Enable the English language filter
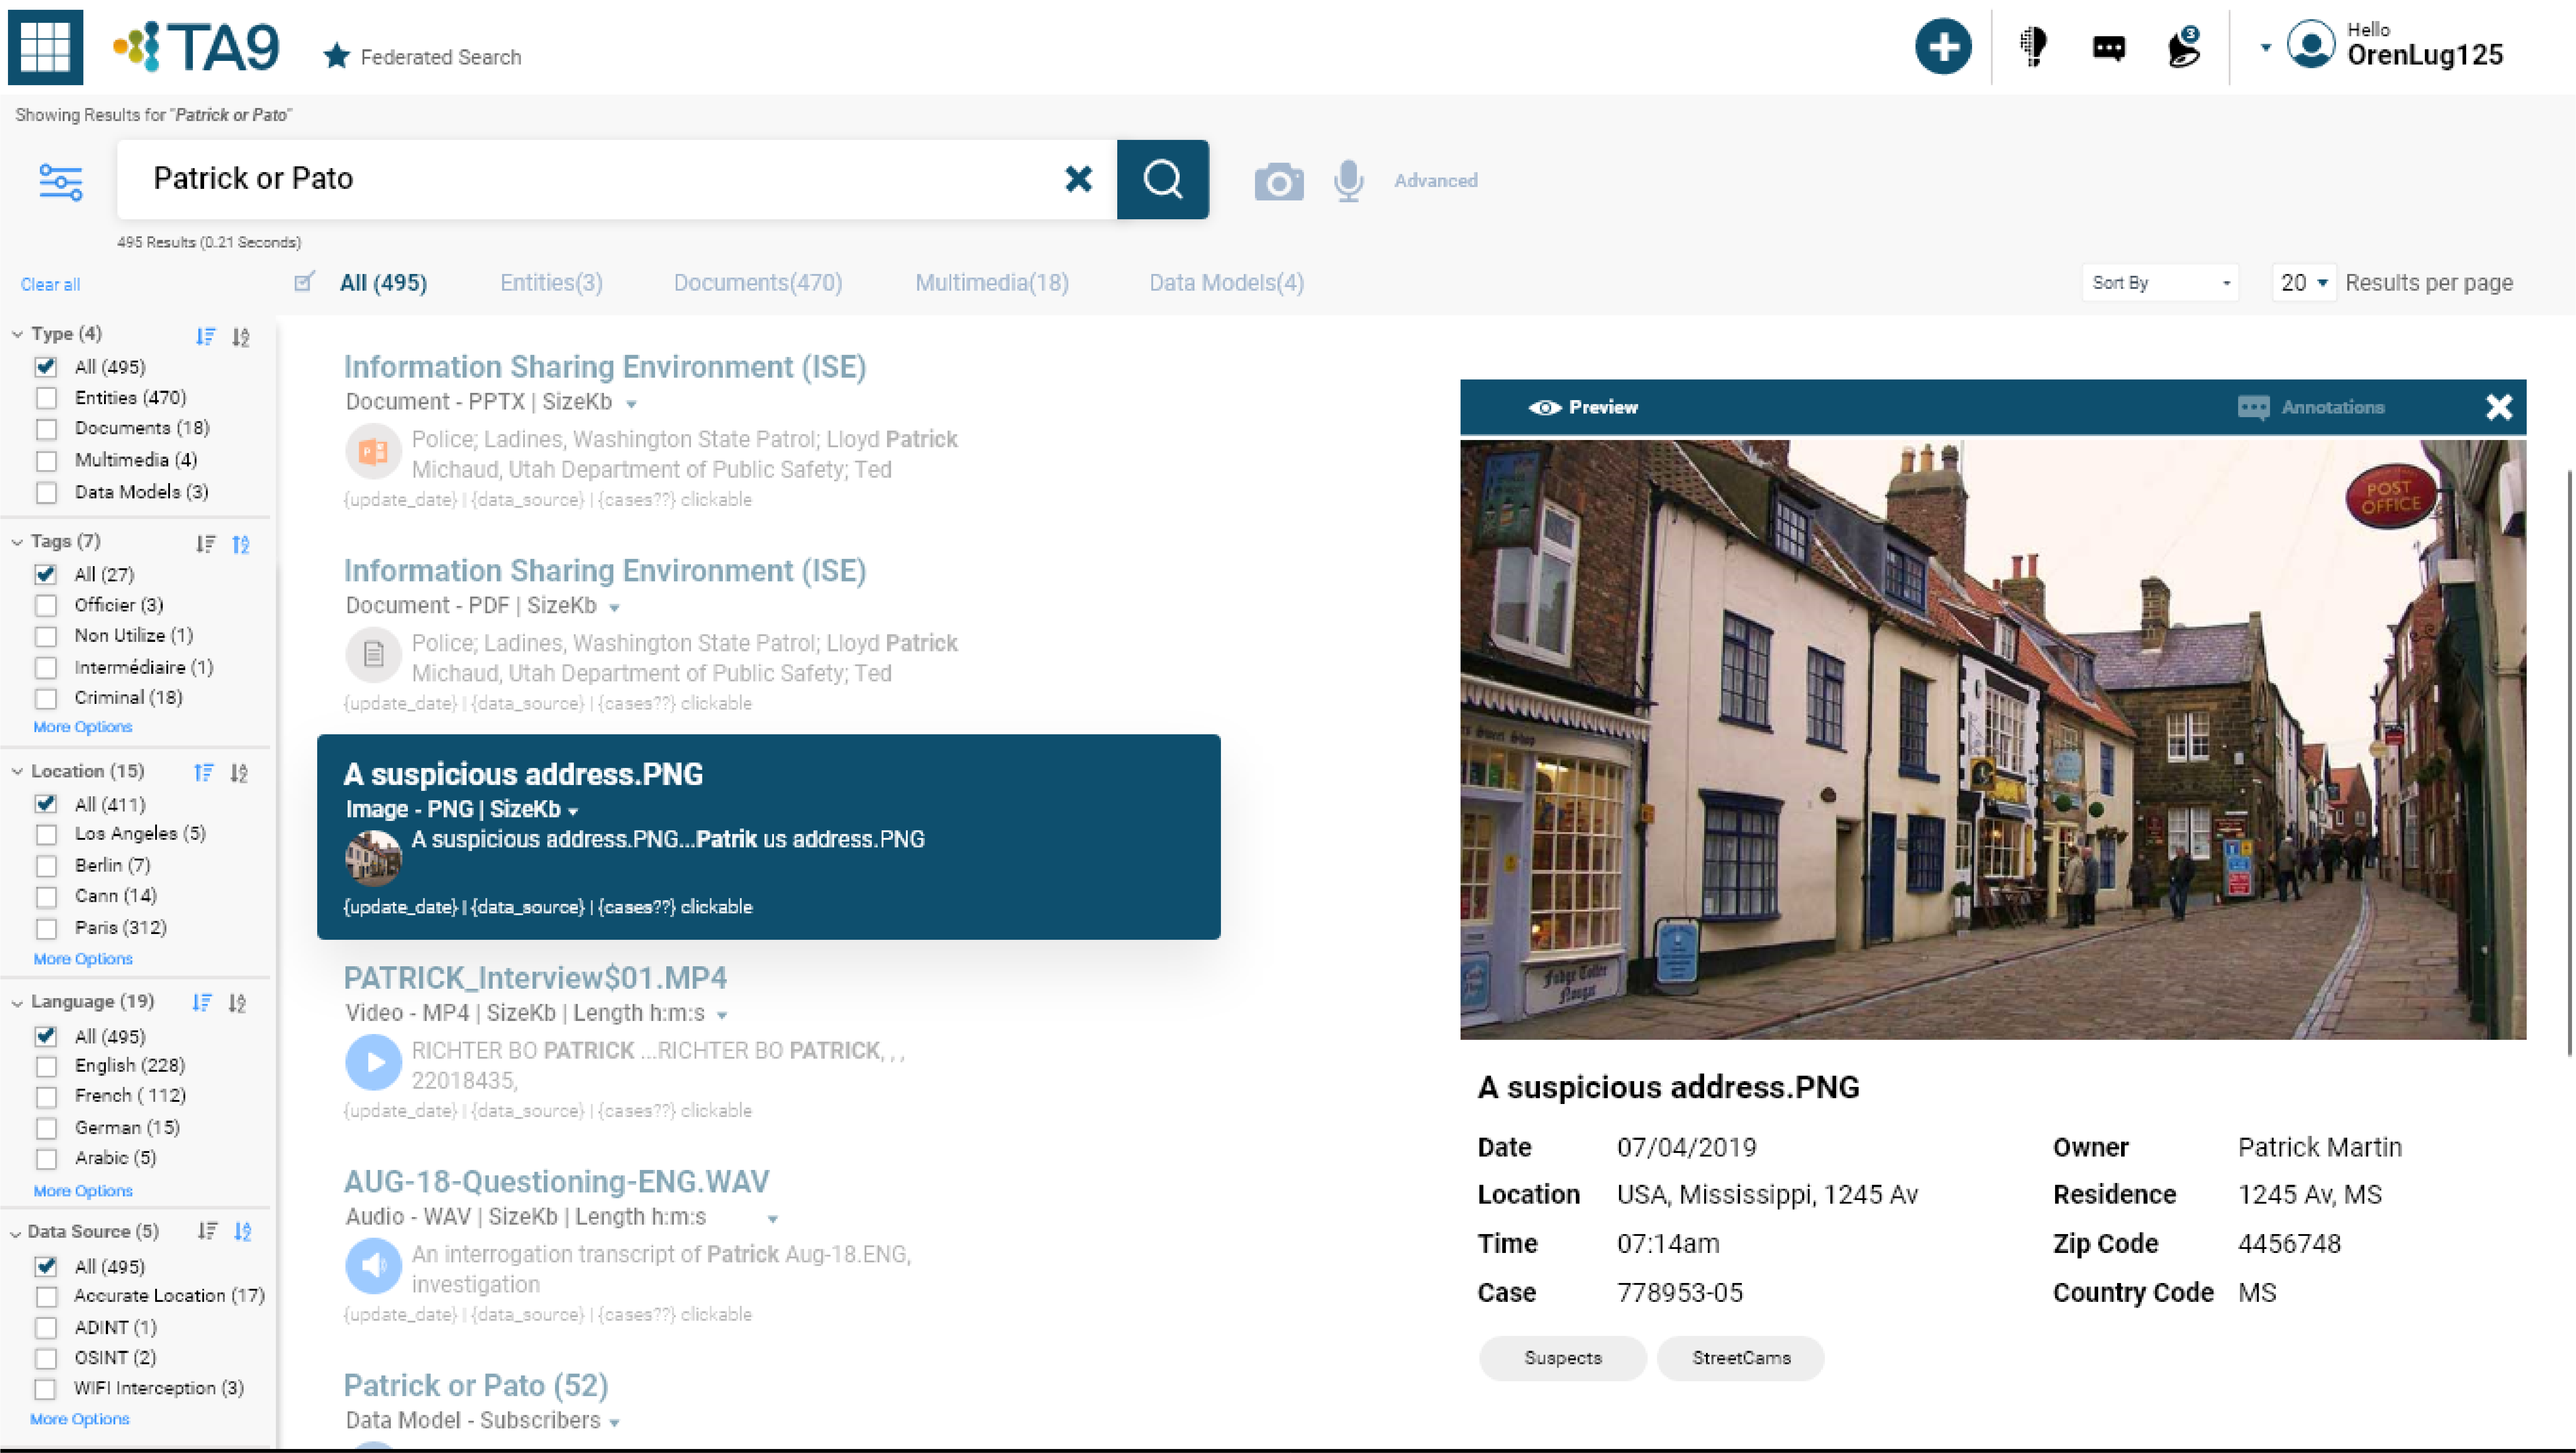 [46, 1066]
